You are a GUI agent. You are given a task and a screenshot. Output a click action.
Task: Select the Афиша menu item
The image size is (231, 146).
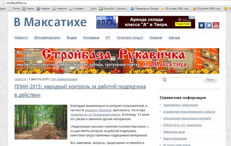click(x=174, y=38)
